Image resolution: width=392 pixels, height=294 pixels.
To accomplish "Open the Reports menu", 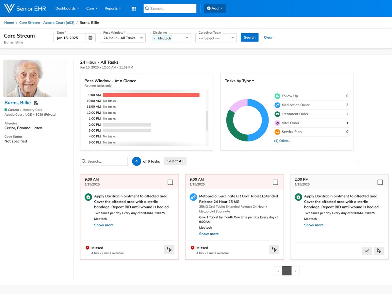I will click(x=113, y=8).
